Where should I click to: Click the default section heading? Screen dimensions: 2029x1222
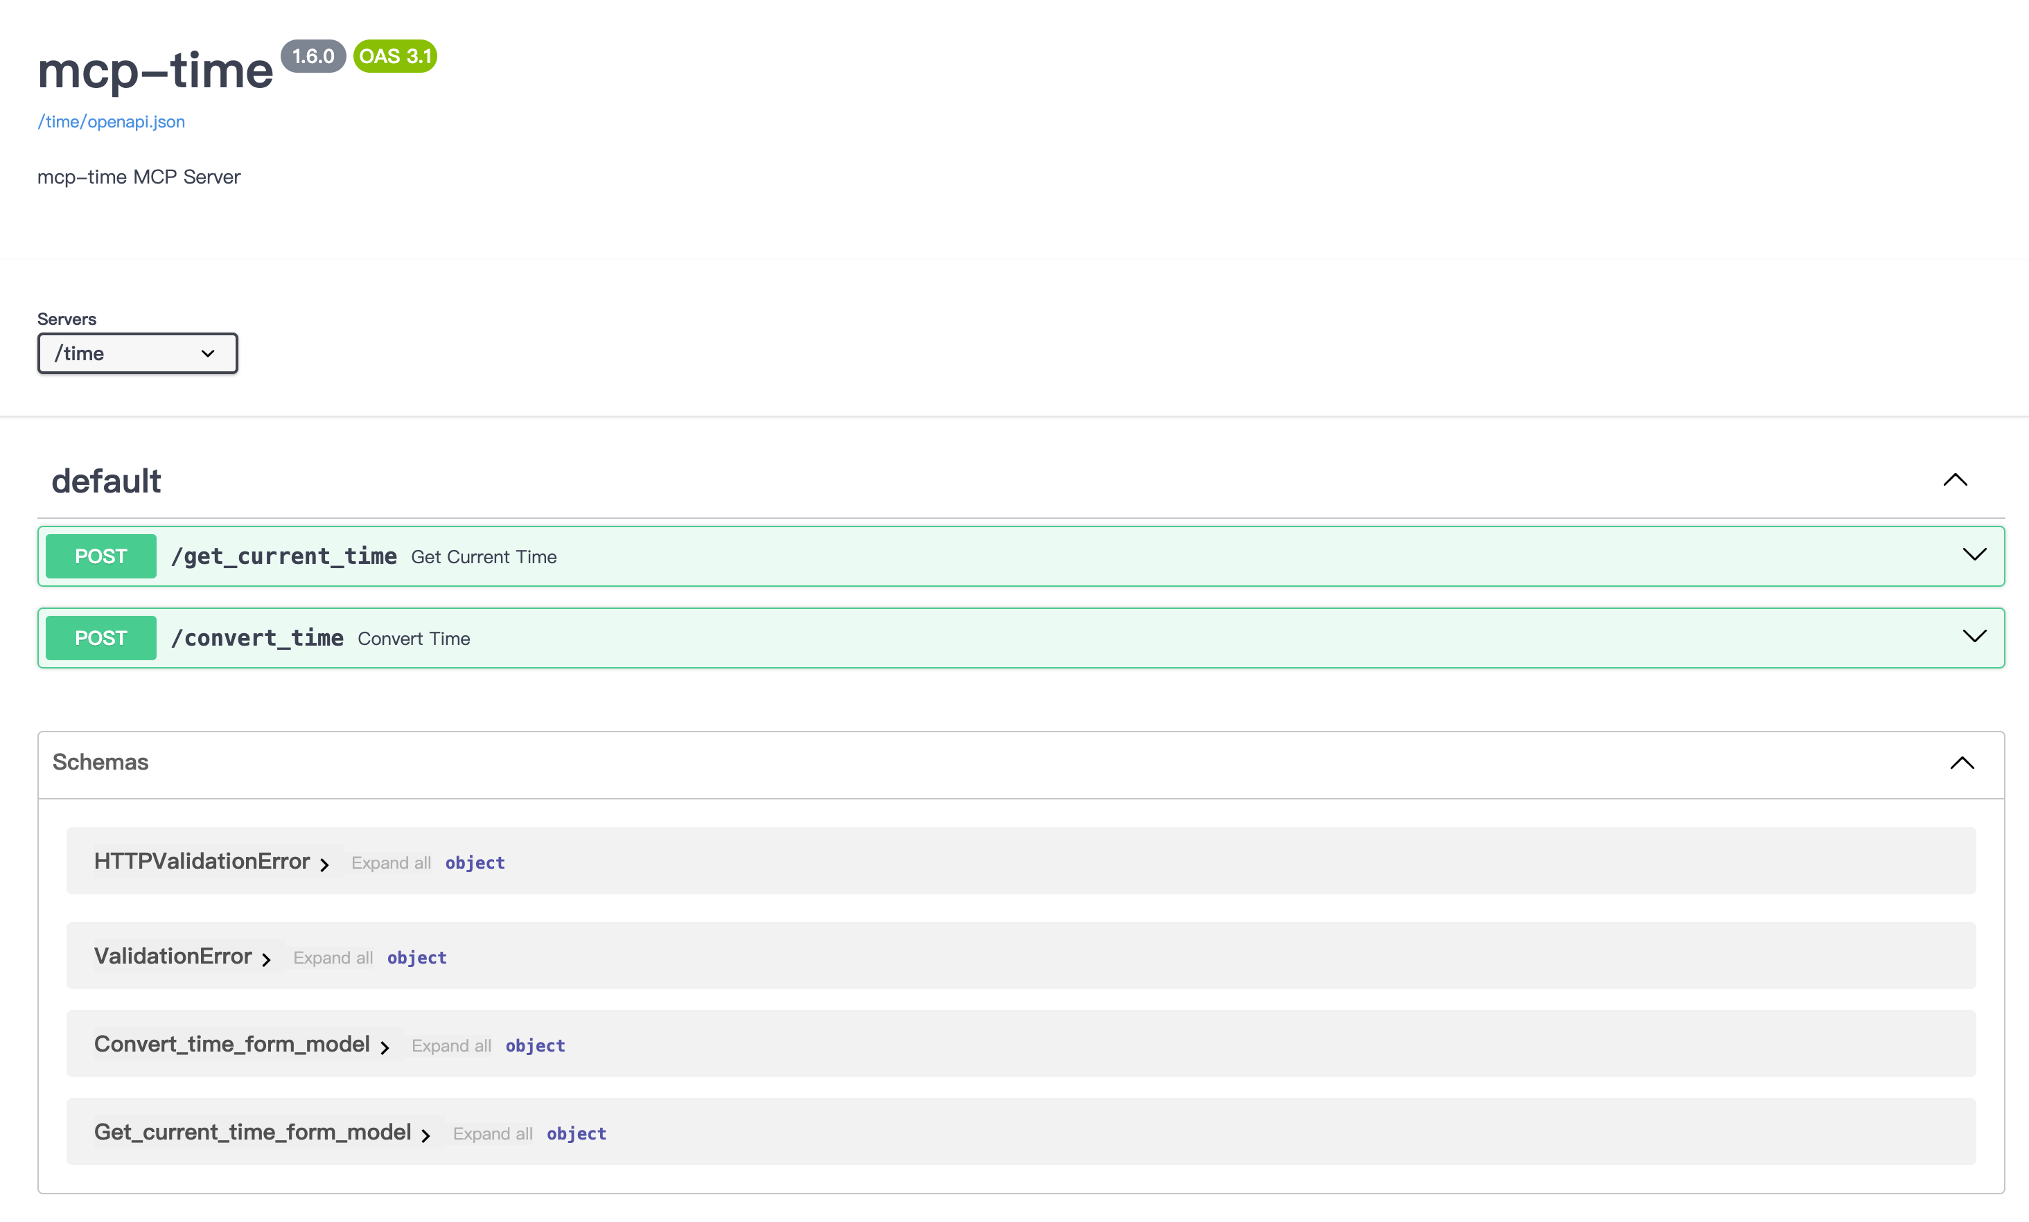[x=106, y=481]
